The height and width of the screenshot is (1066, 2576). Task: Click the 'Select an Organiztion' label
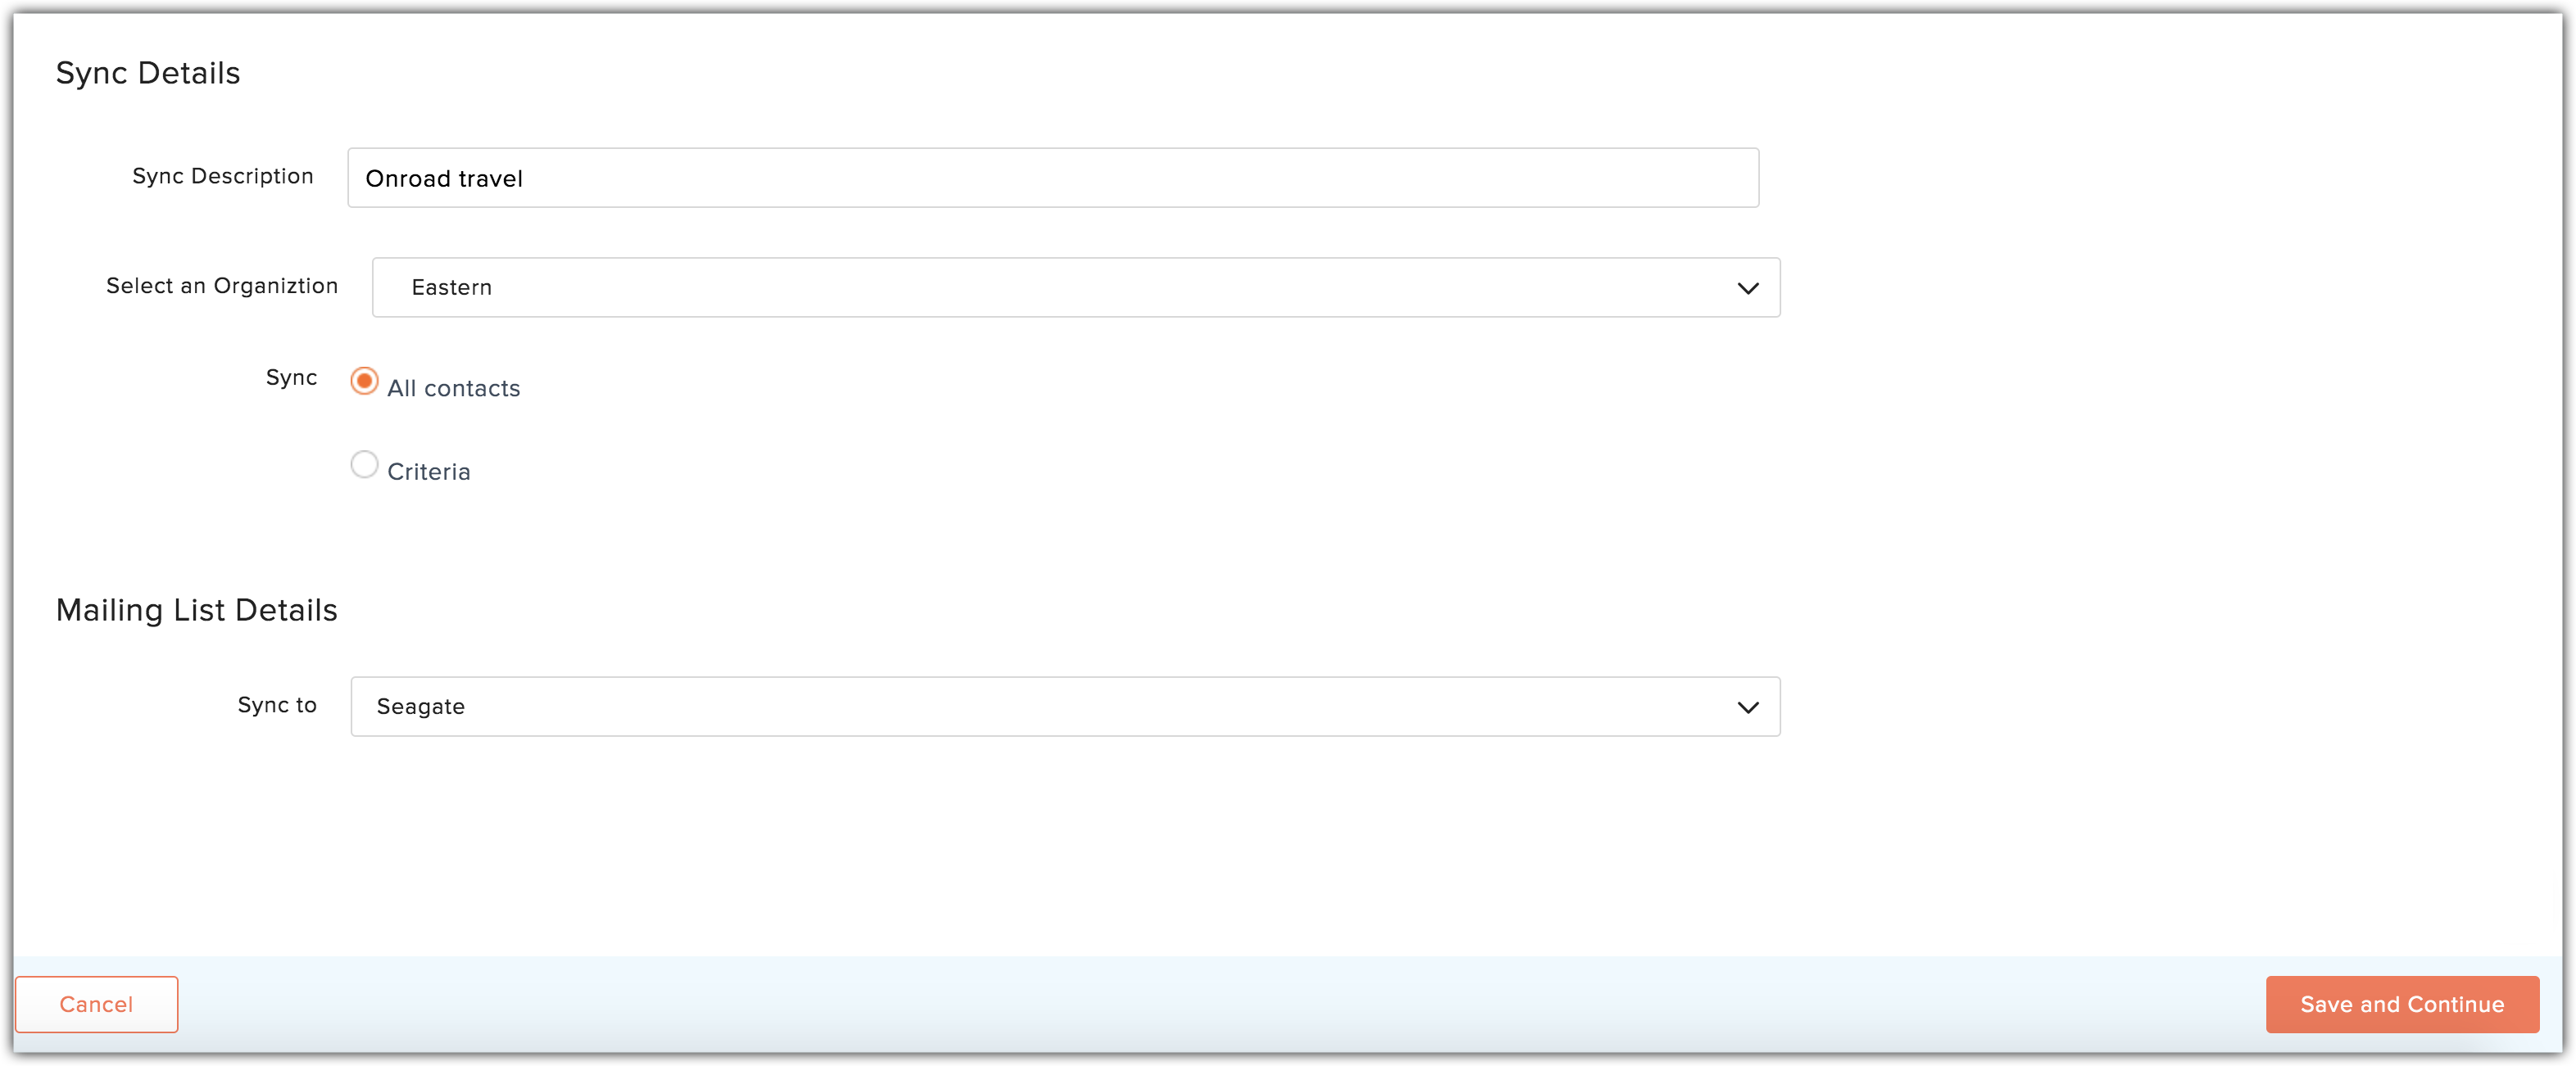(222, 286)
